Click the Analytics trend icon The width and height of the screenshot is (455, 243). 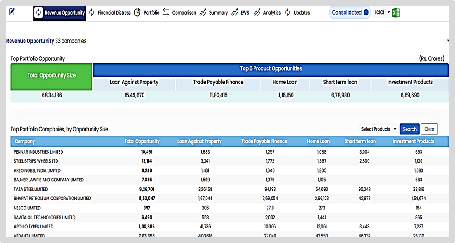pos(257,12)
